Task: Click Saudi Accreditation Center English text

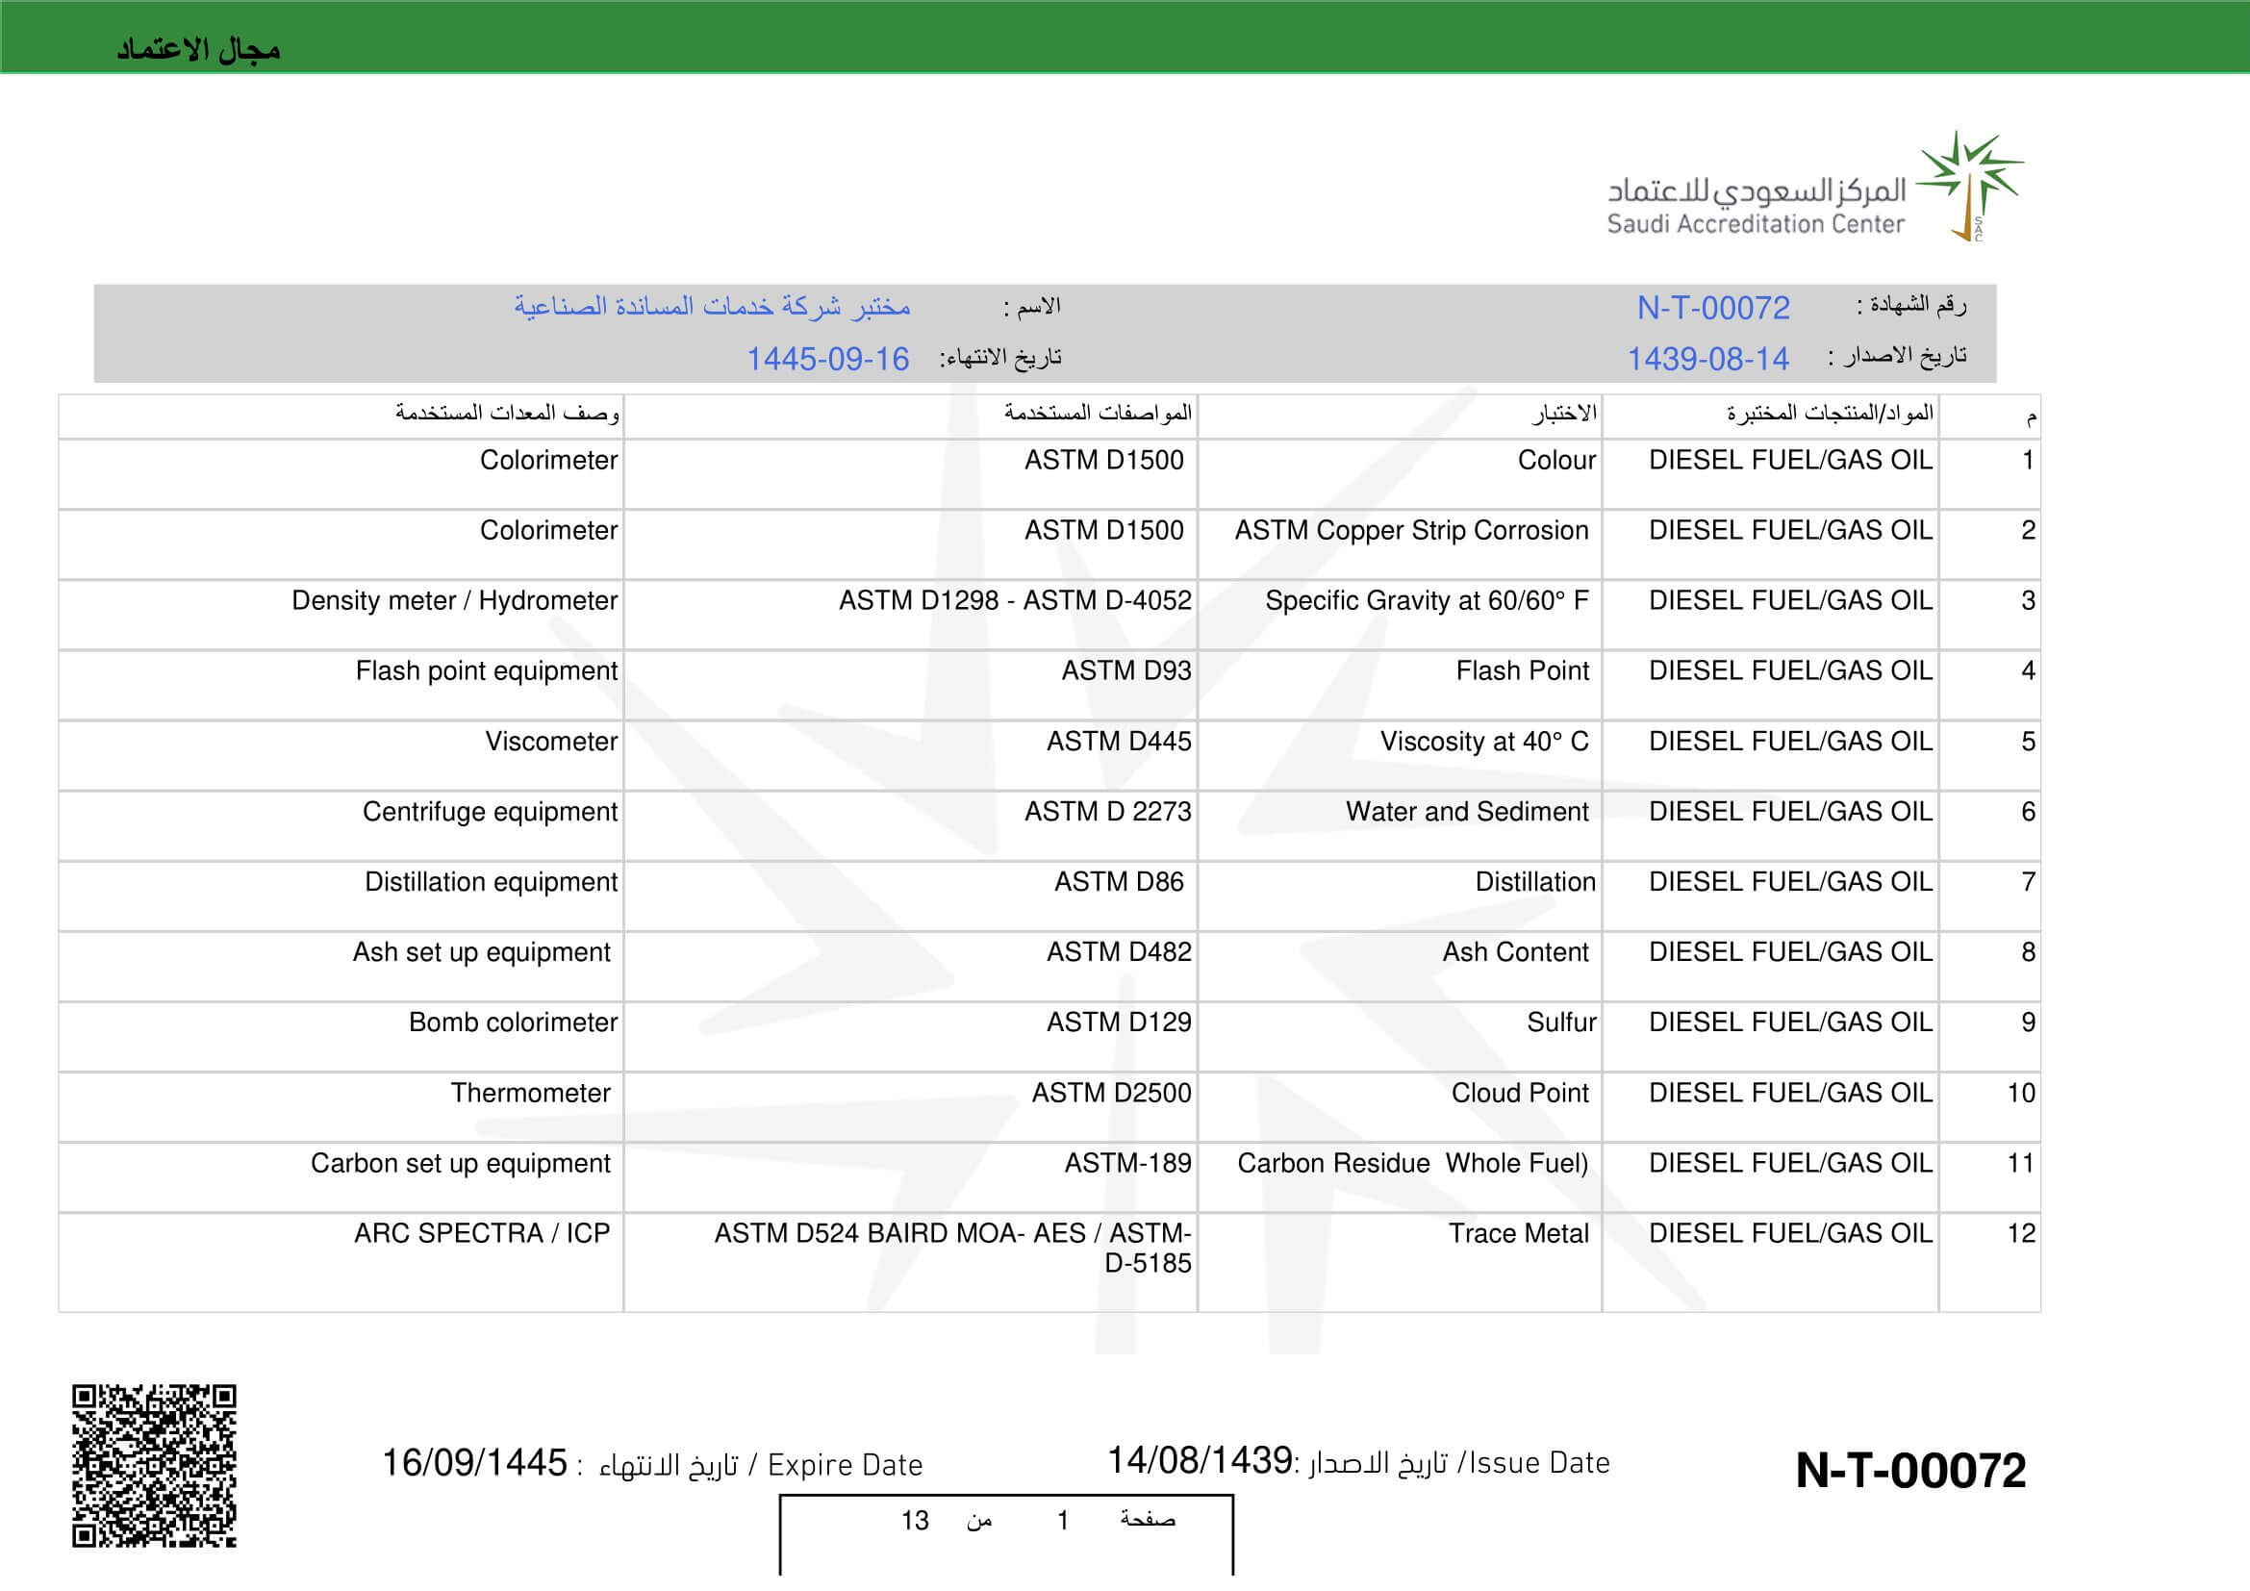Action: coord(1755,224)
